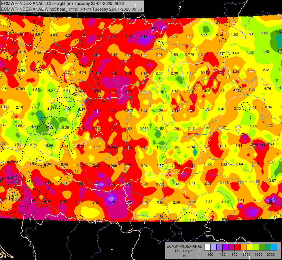Viewport: 282px width, 260px height.
Task: Click the map value 0.152
Action: point(160,129)
